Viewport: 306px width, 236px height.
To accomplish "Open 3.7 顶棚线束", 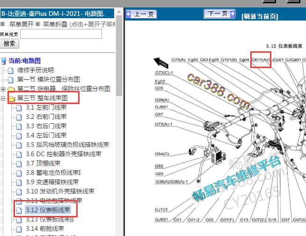I will [43, 163].
